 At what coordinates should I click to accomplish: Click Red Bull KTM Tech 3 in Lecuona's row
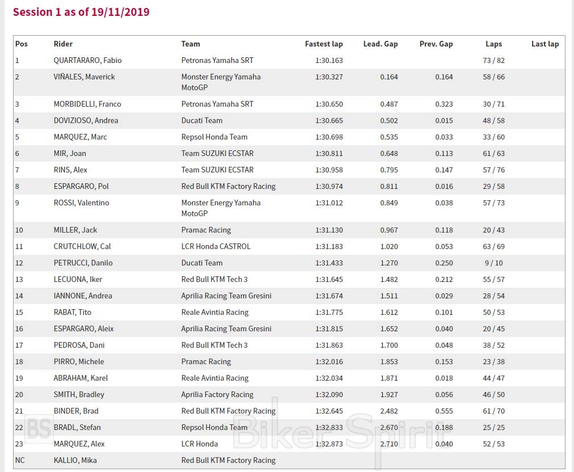point(214,279)
